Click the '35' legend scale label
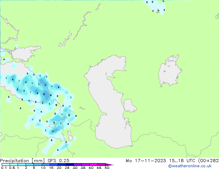Screen dimensions: 219x169 (83, 168)
